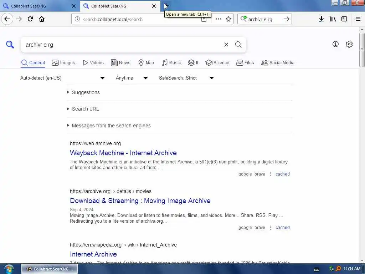The image size is (365, 274).
Task: Submit toolbar search with arrow icon
Action: (287, 19)
